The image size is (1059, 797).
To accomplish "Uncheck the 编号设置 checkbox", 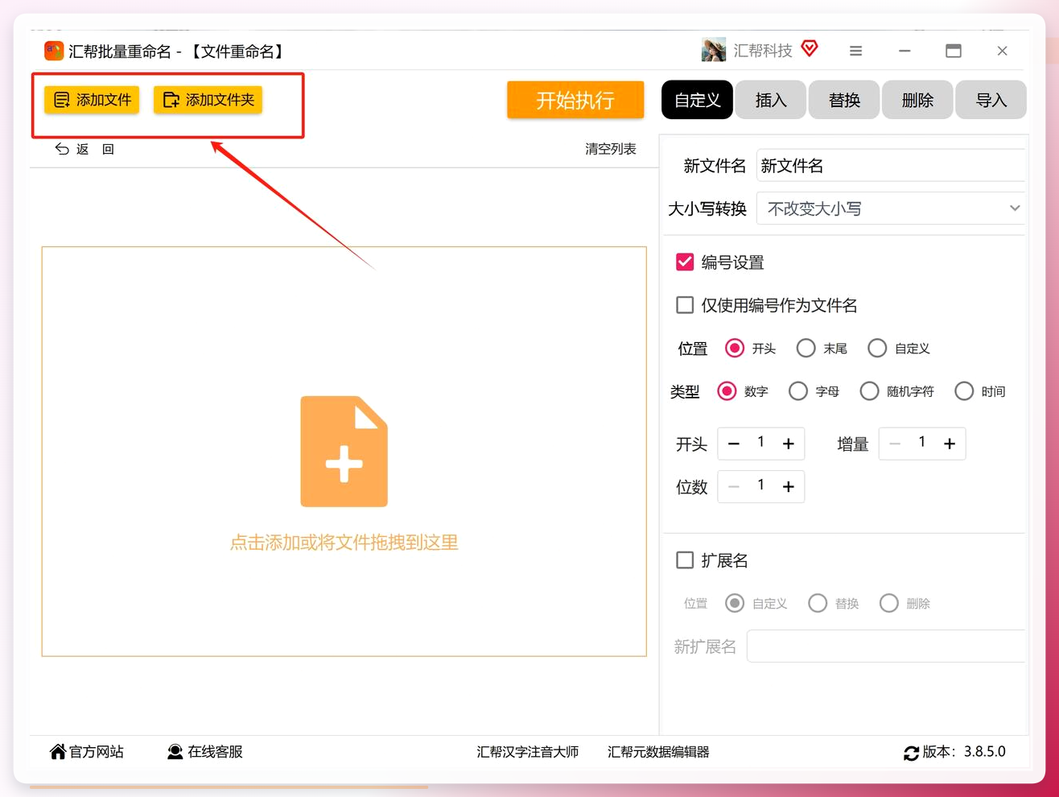I will [685, 262].
